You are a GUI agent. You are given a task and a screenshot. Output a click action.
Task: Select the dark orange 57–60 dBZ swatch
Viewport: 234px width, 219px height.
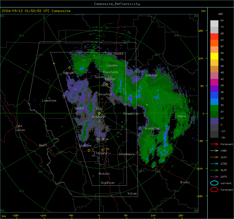tap(214, 43)
